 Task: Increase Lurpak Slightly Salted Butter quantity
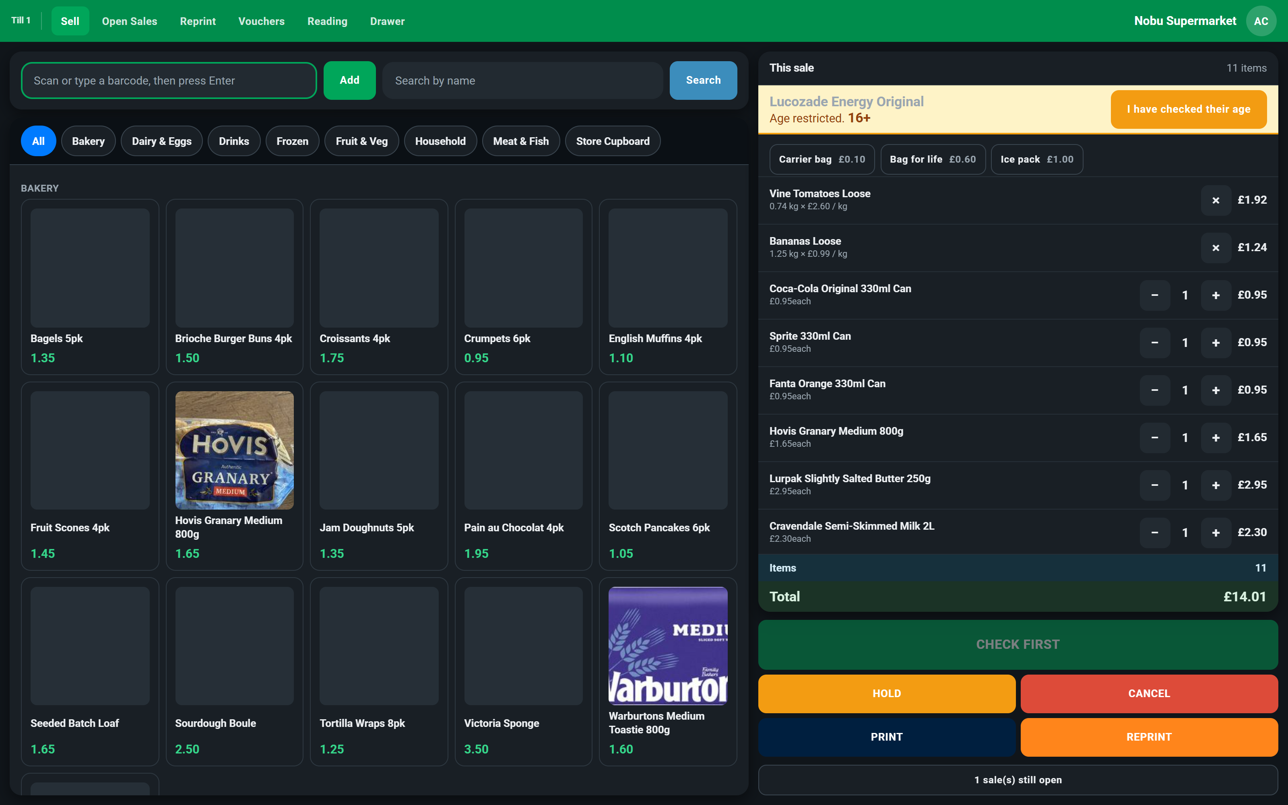(x=1215, y=485)
